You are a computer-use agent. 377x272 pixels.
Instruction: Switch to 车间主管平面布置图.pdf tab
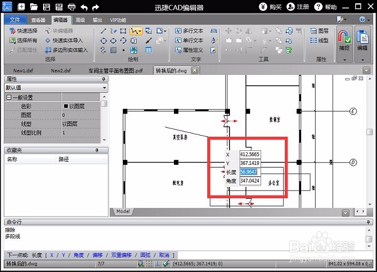click(115, 71)
